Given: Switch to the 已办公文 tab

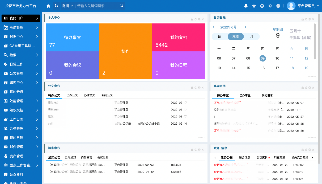Looking at the screenshot, I should [72, 95].
